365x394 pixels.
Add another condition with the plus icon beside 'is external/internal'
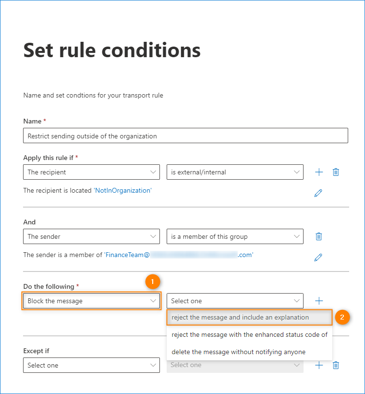pos(319,172)
